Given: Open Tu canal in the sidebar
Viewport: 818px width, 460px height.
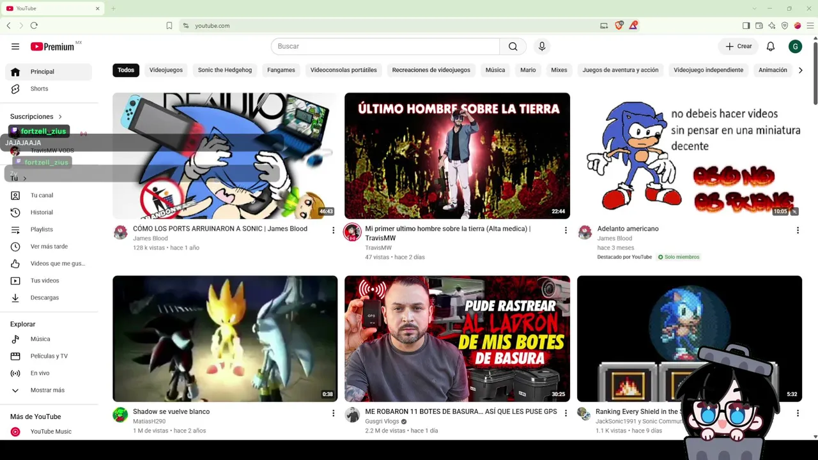Looking at the screenshot, I should (49, 195).
